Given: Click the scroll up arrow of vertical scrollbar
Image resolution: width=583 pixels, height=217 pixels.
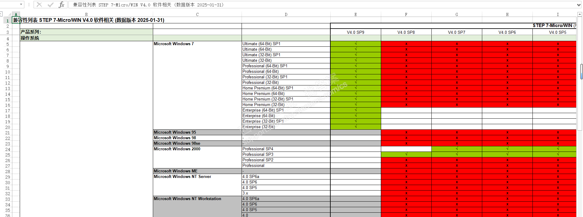Looking at the screenshot, I should pyautogui.click(x=580, y=14).
